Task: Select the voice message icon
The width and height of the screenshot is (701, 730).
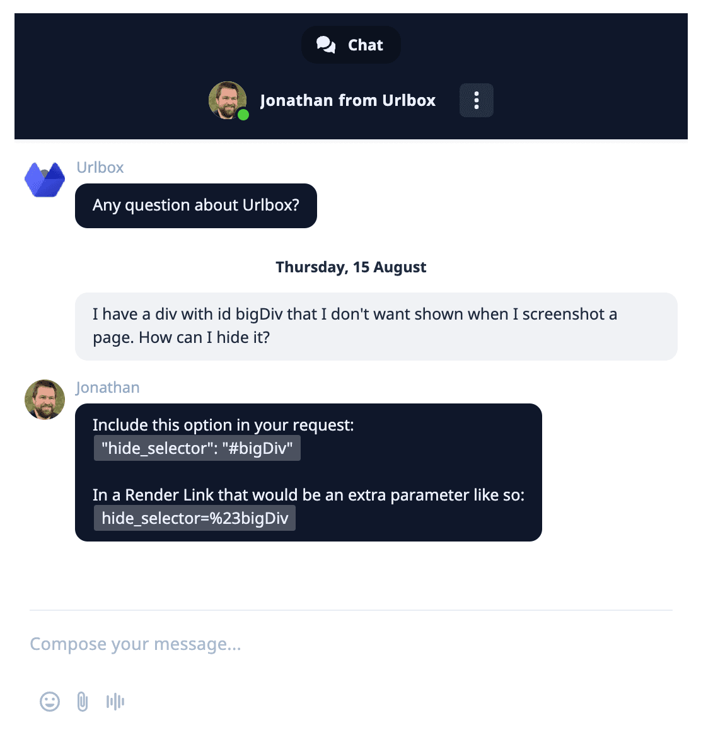Action: pos(115,701)
